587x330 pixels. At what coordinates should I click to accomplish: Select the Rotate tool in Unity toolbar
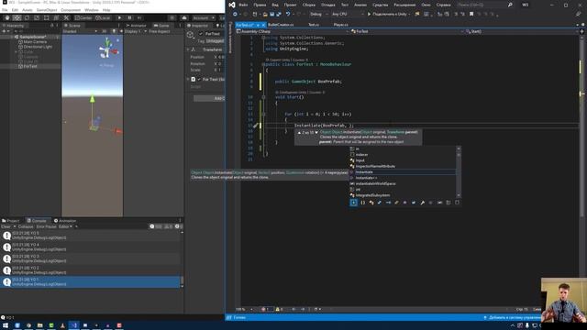coord(27,17)
